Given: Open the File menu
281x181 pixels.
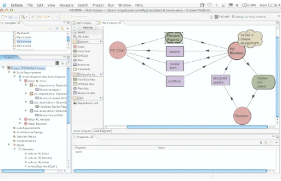Looking at the screenshot, I should pos(30,5).
